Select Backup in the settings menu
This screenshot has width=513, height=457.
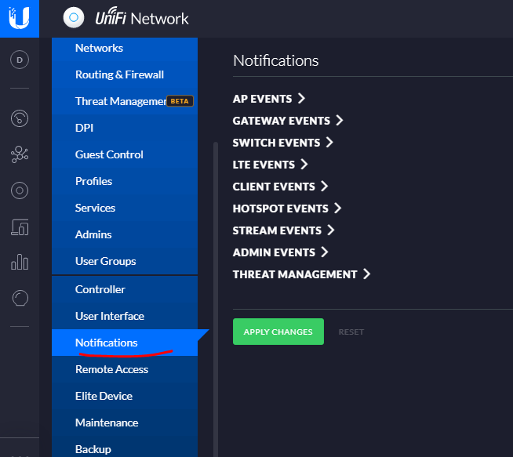(x=125, y=449)
